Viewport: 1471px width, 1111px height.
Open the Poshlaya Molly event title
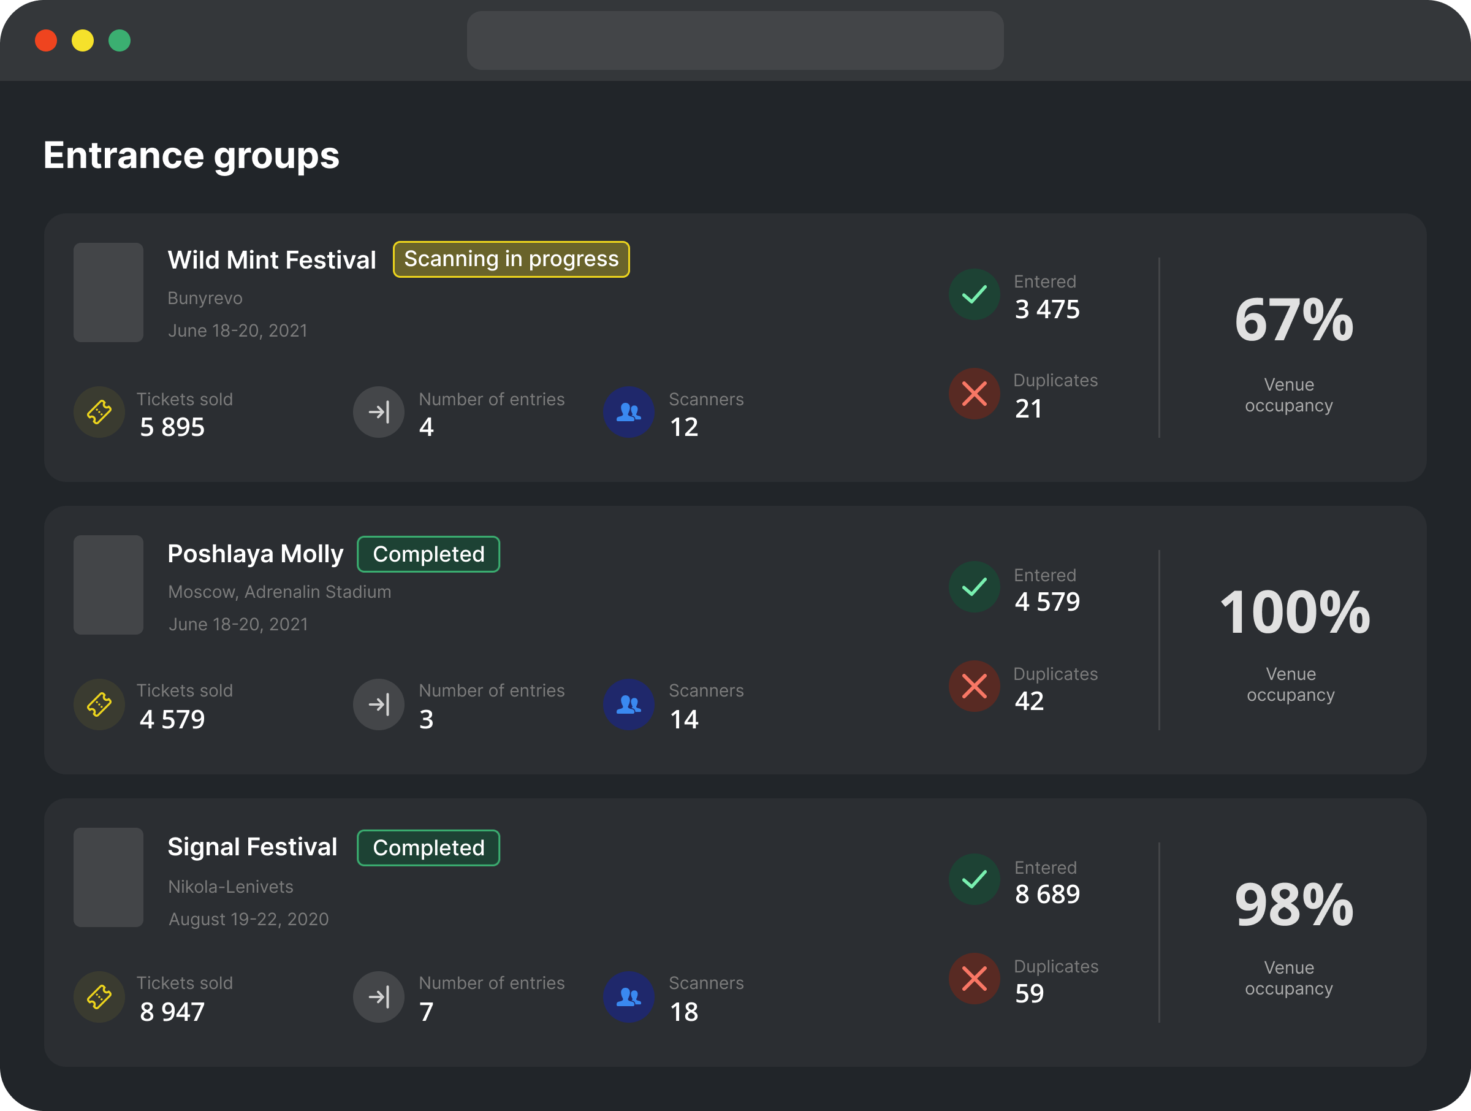[x=256, y=554]
